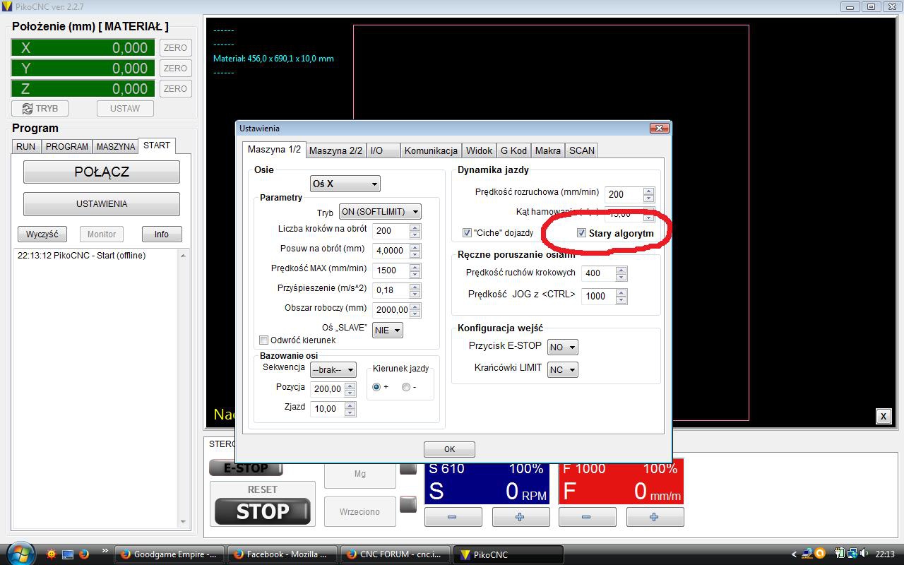
Task: Increase feed rate with F plus button
Action: point(654,517)
